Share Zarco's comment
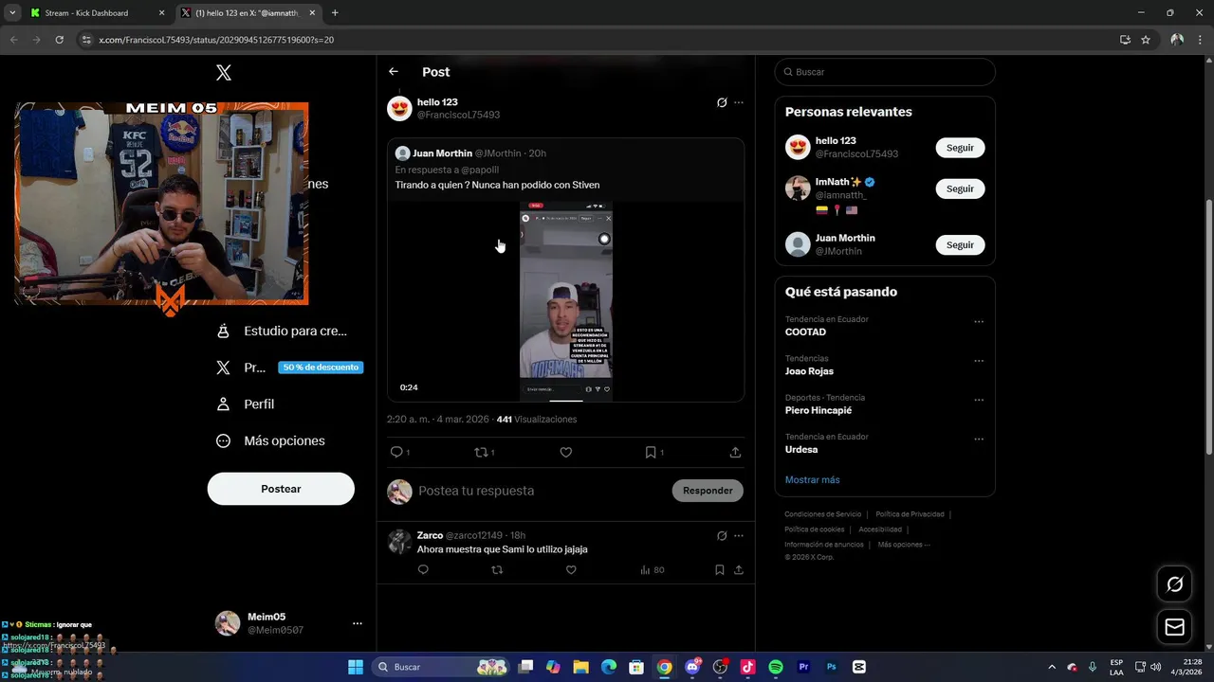The height and width of the screenshot is (682, 1214). pos(738,570)
